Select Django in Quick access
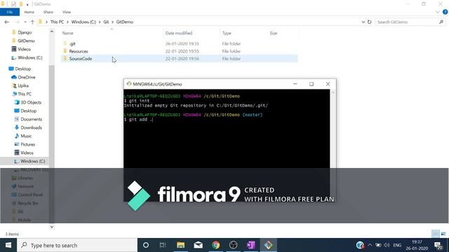 (25, 33)
